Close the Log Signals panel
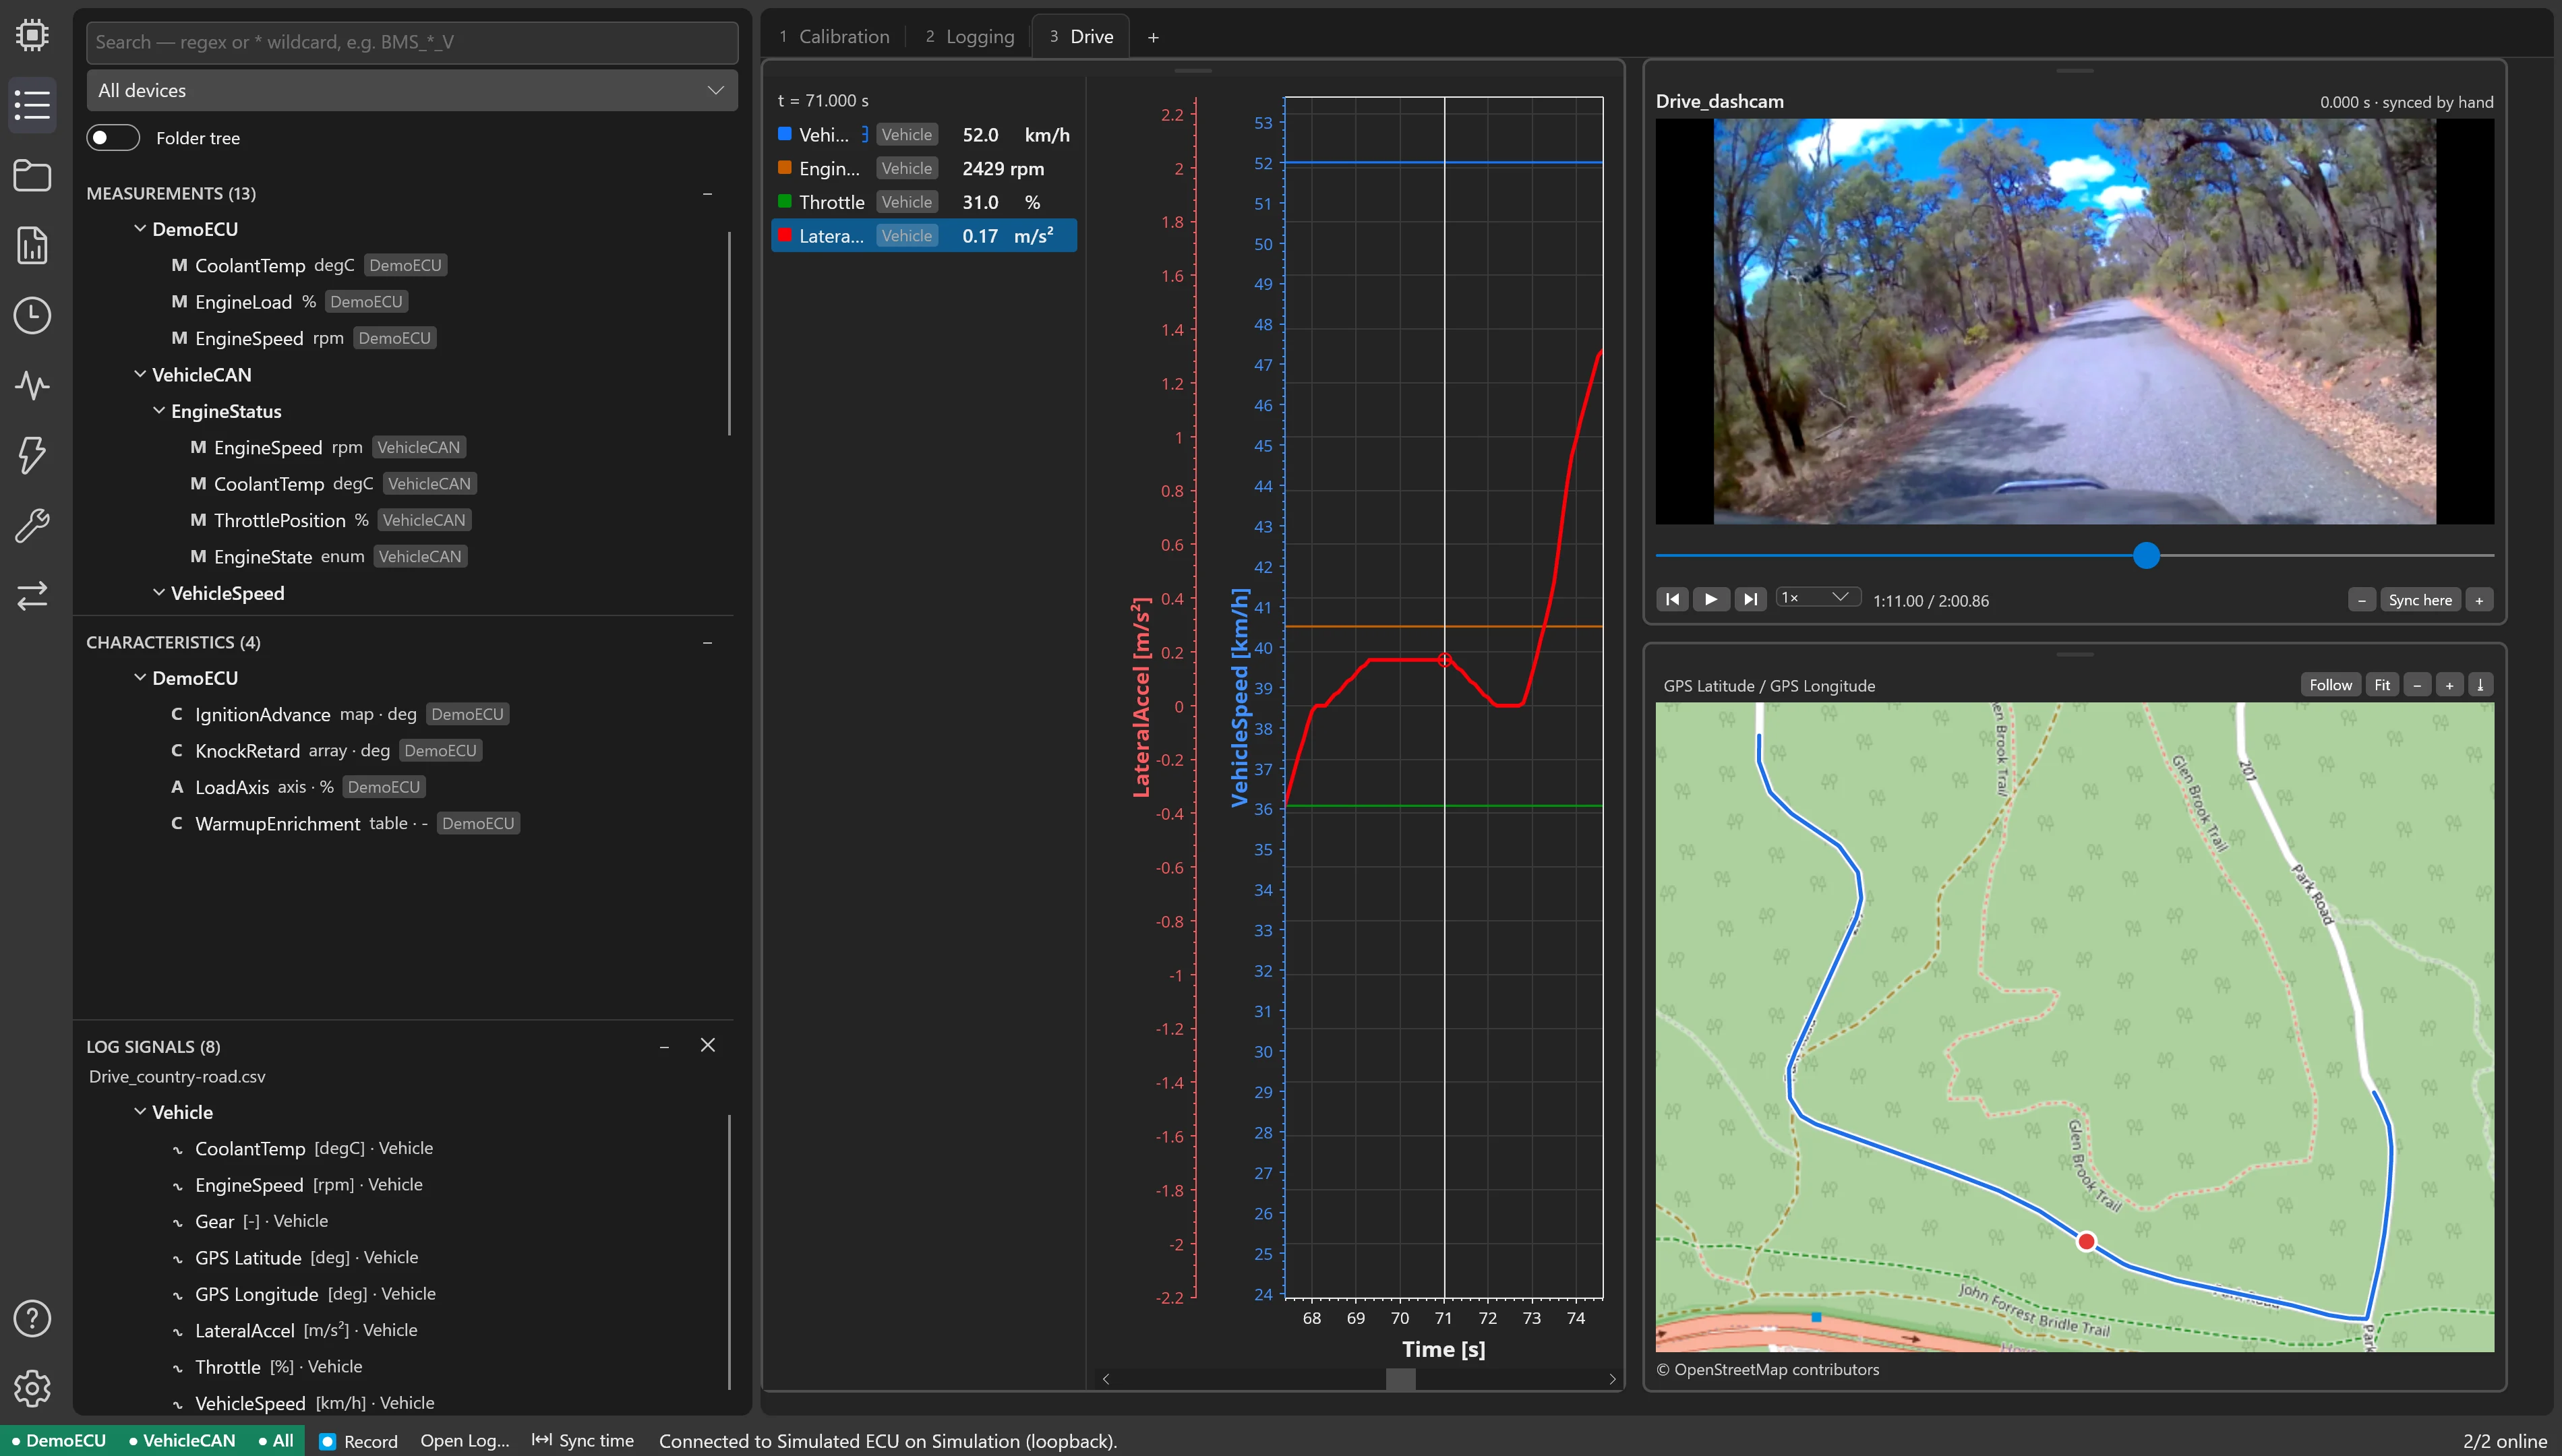Image resolution: width=2562 pixels, height=1456 pixels. click(x=708, y=1045)
